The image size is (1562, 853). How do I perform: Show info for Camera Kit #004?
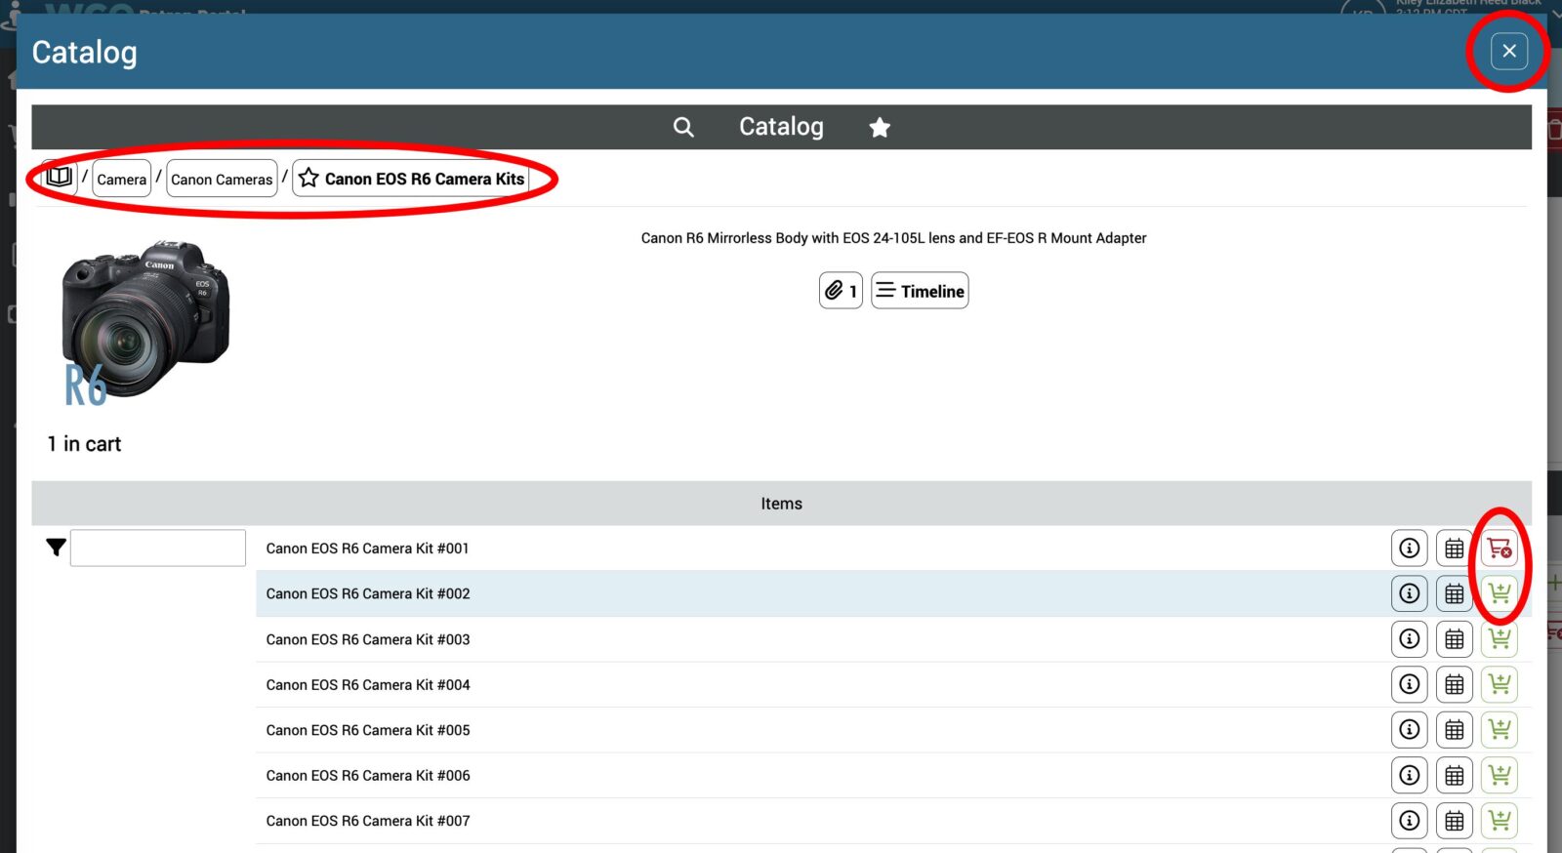click(x=1409, y=684)
